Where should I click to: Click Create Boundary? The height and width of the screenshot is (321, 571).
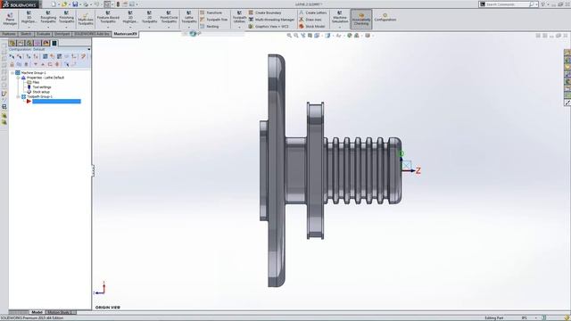(x=265, y=12)
